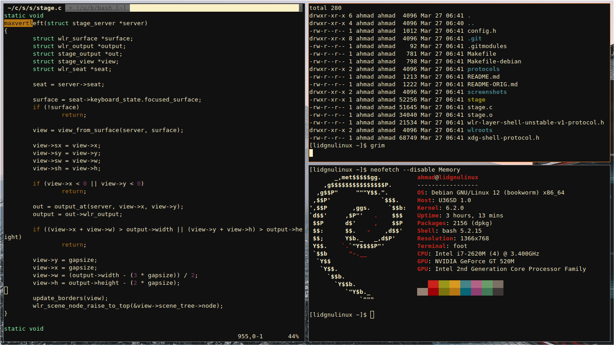Click the Packages 2156 (dpkg) line
The image size is (614, 345).
click(455, 223)
